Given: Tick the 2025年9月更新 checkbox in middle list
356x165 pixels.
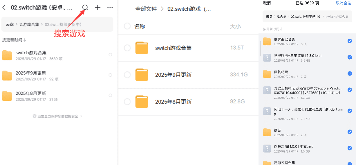Looking at the screenshot, I should (127, 75).
